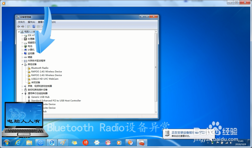
Task: Open the 文件(F) menu
Action: 21,22
